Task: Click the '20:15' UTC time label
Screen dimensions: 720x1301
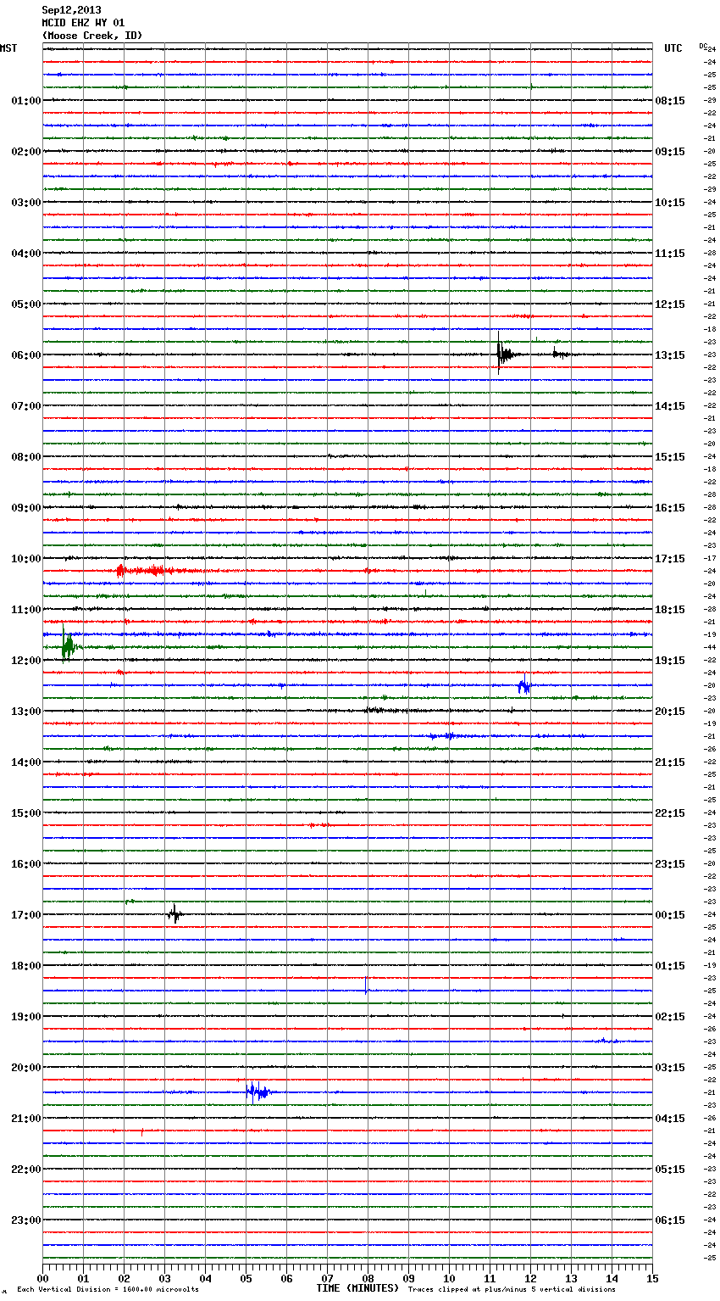Action: pyautogui.click(x=670, y=711)
